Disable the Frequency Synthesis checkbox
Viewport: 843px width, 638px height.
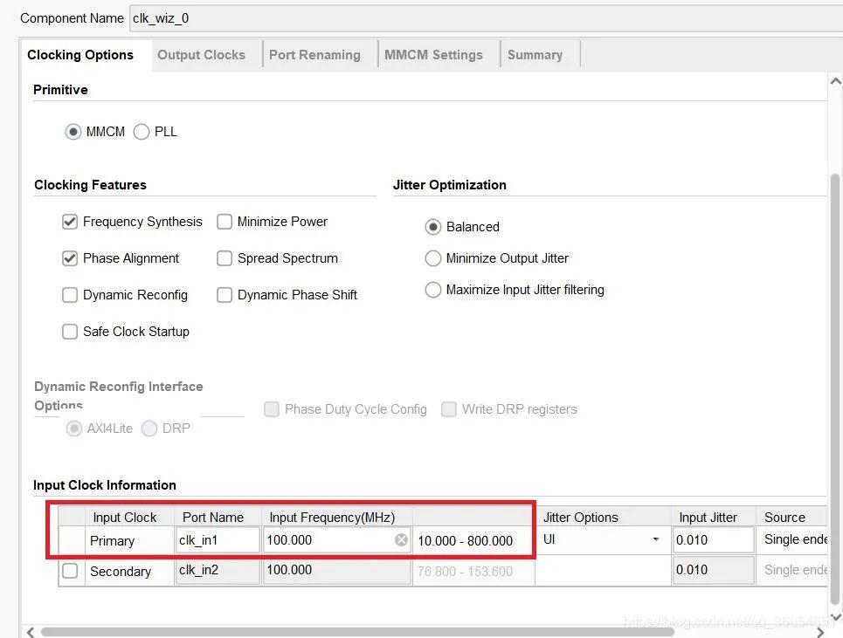coord(70,222)
